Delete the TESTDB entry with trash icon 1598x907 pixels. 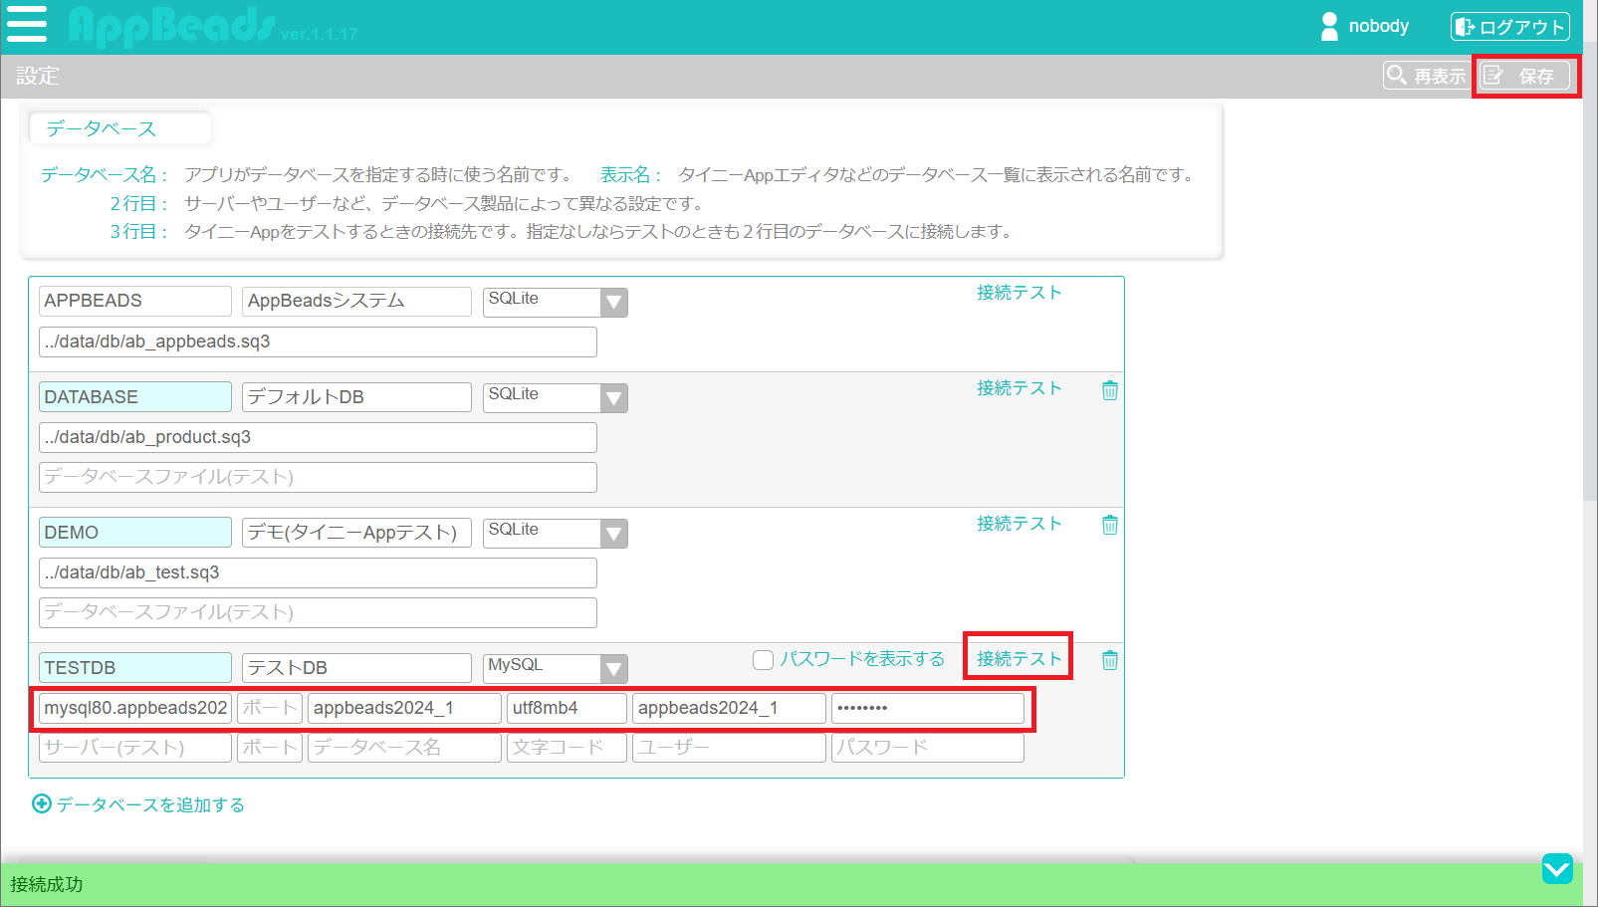1109,660
